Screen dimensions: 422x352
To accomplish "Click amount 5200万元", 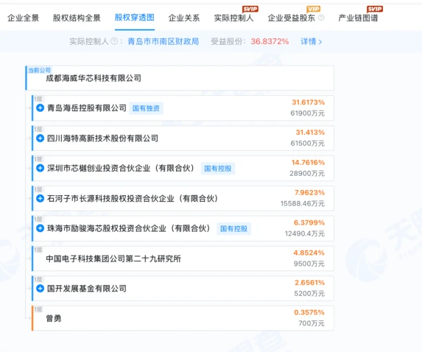I will coord(309,294).
